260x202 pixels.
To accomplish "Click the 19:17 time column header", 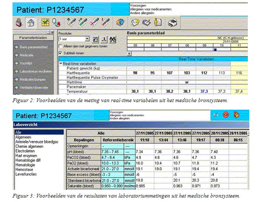I will coord(201,140).
